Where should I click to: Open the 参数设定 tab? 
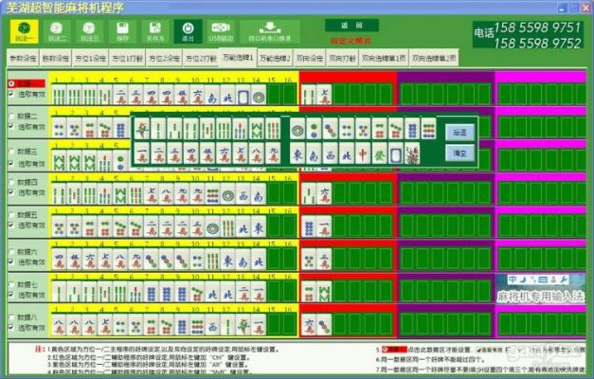coord(23,59)
